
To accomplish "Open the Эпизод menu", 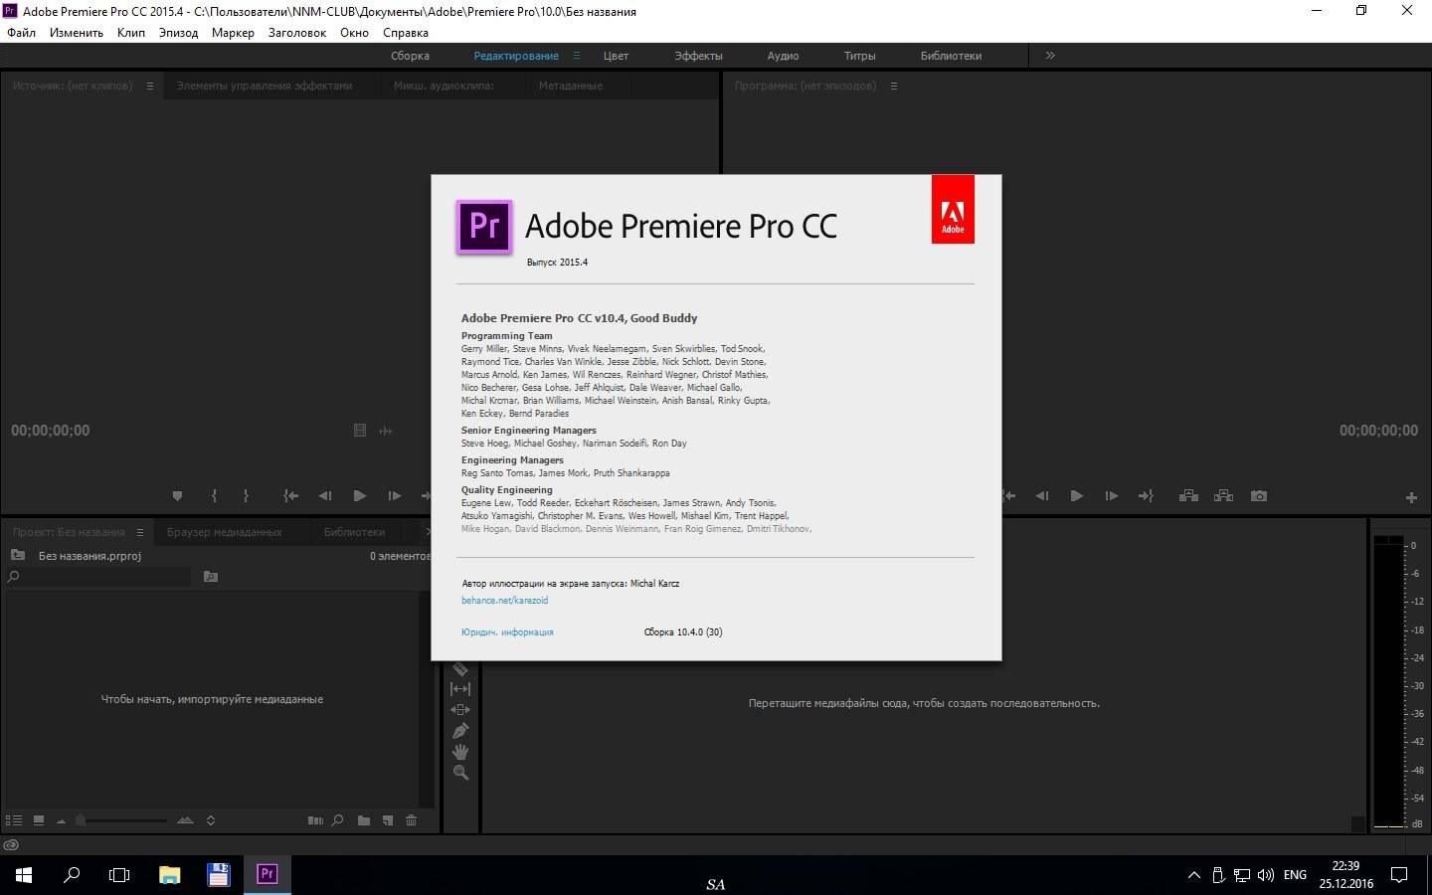I will click(178, 33).
